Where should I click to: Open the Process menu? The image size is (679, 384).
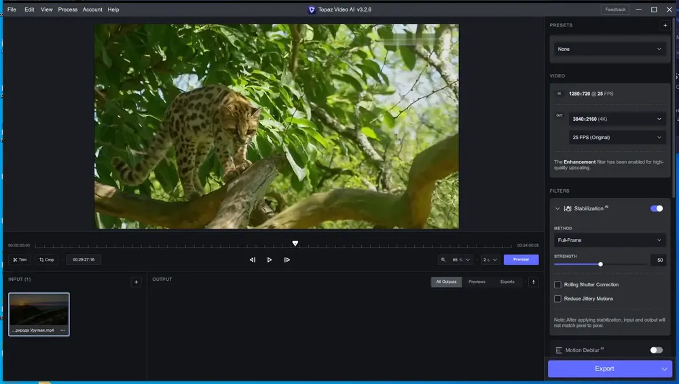pyautogui.click(x=67, y=9)
